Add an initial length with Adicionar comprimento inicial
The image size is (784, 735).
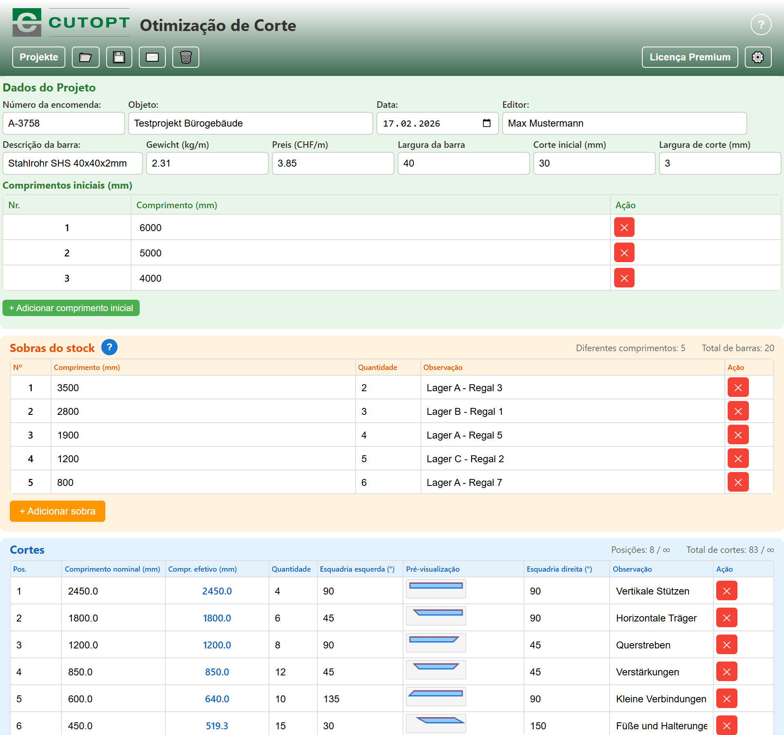(x=71, y=308)
